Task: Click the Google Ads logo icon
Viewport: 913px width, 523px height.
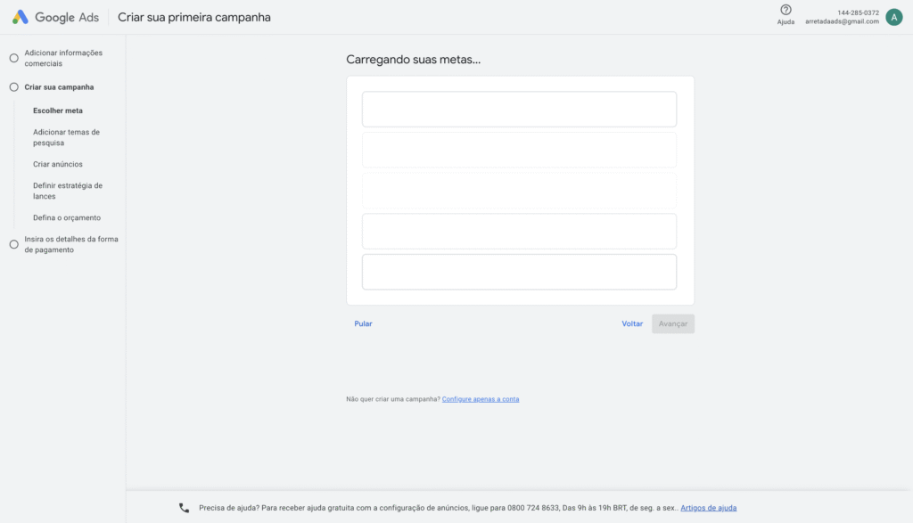Action: pos(21,17)
